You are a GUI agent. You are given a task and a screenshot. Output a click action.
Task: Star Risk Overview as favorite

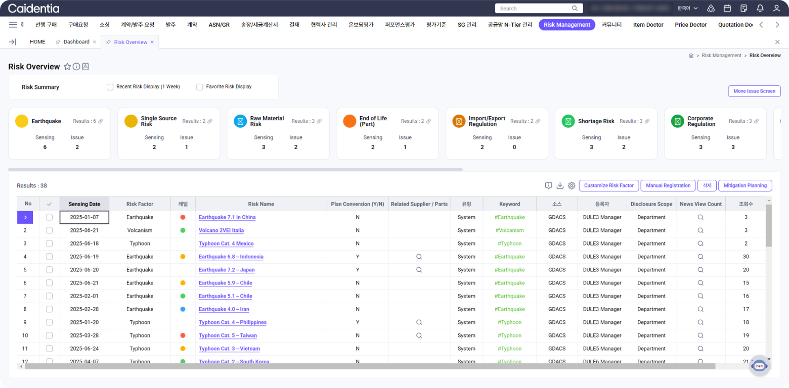point(67,67)
